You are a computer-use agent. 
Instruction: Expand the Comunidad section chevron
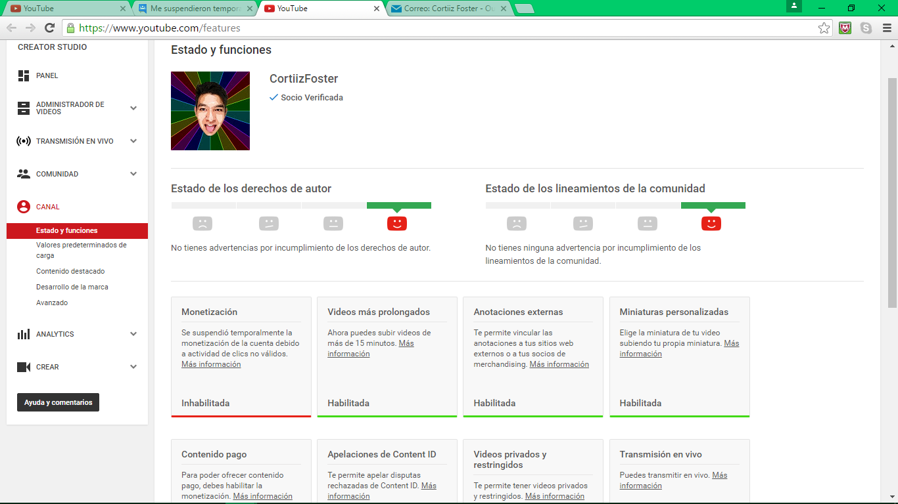(133, 174)
